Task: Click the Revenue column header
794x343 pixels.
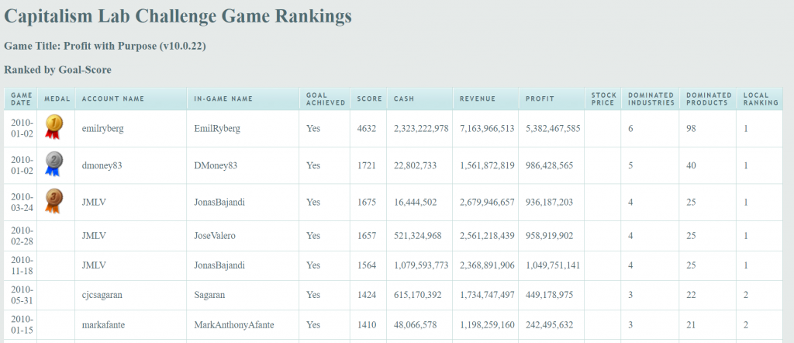Action: click(478, 99)
